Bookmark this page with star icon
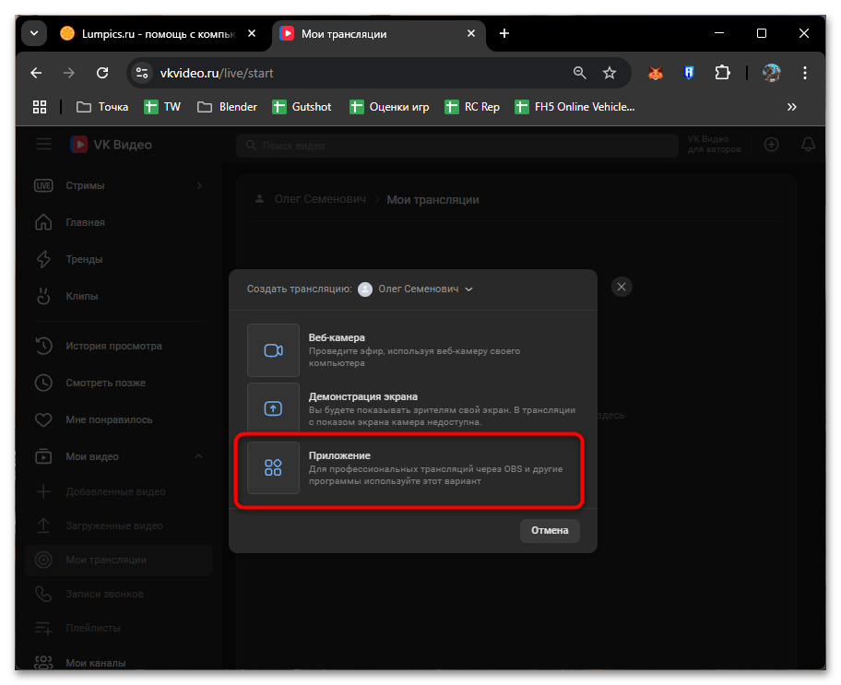The height and width of the screenshot is (685, 841). [x=610, y=73]
